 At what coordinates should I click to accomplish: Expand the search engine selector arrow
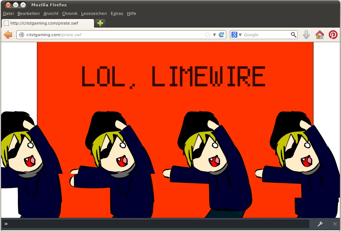[240, 35]
